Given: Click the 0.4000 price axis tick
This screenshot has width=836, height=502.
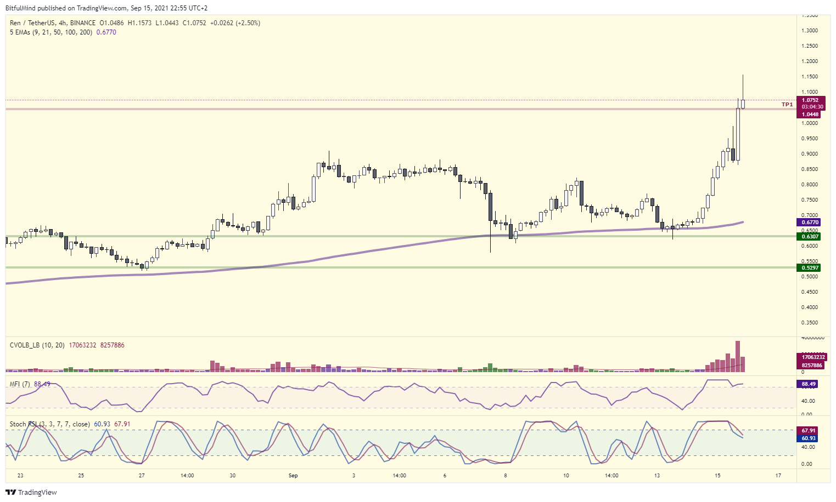Looking at the screenshot, I should 810,307.
